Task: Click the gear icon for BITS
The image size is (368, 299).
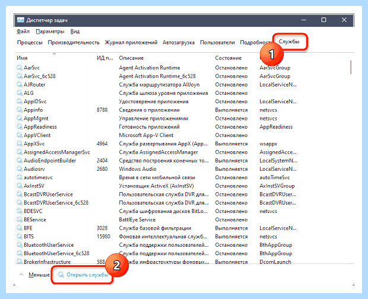Action: pos(20,236)
